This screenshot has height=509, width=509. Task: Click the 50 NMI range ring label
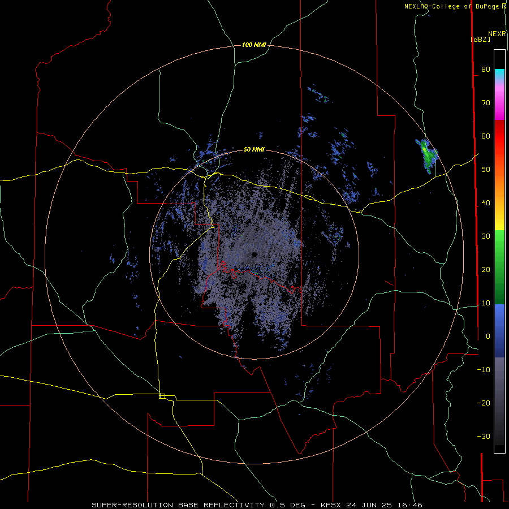click(254, 150)
